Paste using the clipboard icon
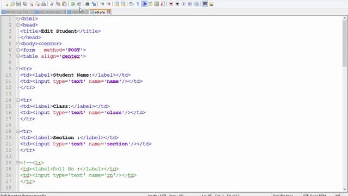The image size is (348, 196). click(x=64, y=4)
